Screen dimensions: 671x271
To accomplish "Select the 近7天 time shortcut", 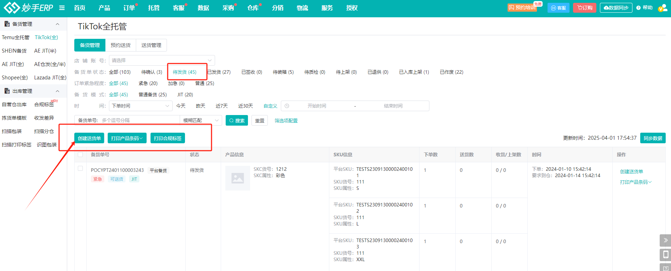I will pos(222,106).
